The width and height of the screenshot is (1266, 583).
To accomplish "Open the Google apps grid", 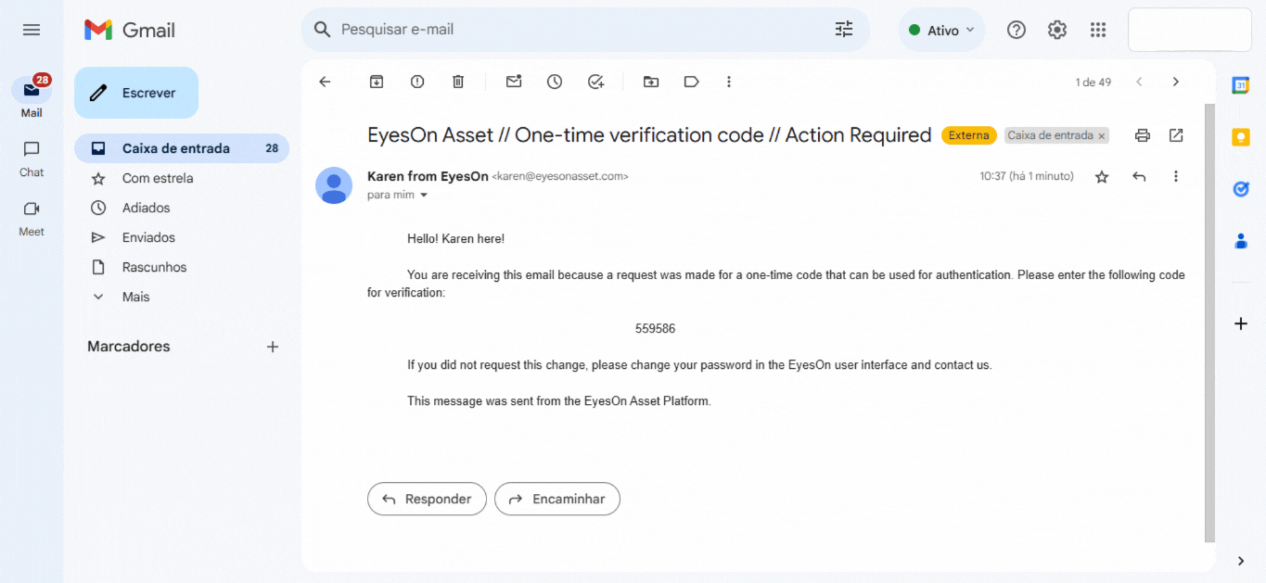I will pyautogui.click(x=1098, y=30).
